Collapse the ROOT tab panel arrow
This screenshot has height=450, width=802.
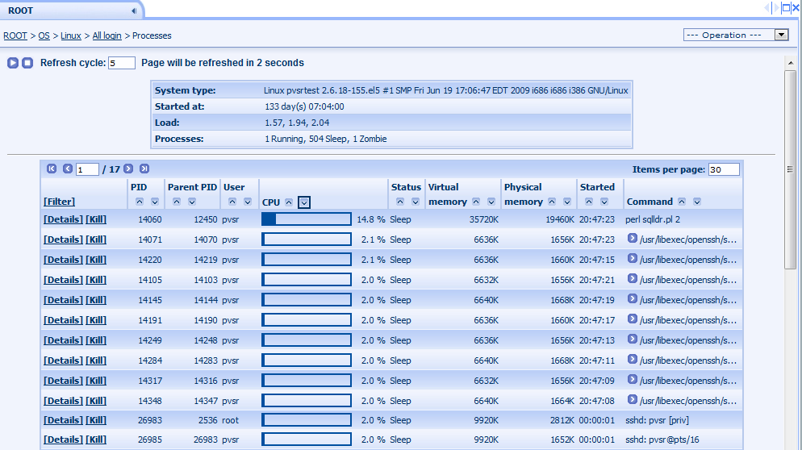pos(133,10)
